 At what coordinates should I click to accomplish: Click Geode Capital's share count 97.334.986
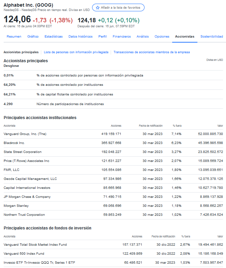point(112,179)
